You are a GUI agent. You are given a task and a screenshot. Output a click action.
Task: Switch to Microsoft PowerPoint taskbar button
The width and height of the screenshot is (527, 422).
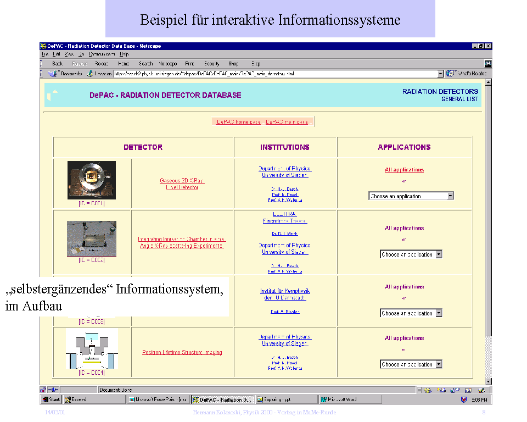tap(158, 399)
